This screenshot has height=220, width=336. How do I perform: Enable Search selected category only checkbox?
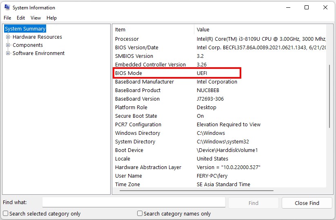(6, 213)
